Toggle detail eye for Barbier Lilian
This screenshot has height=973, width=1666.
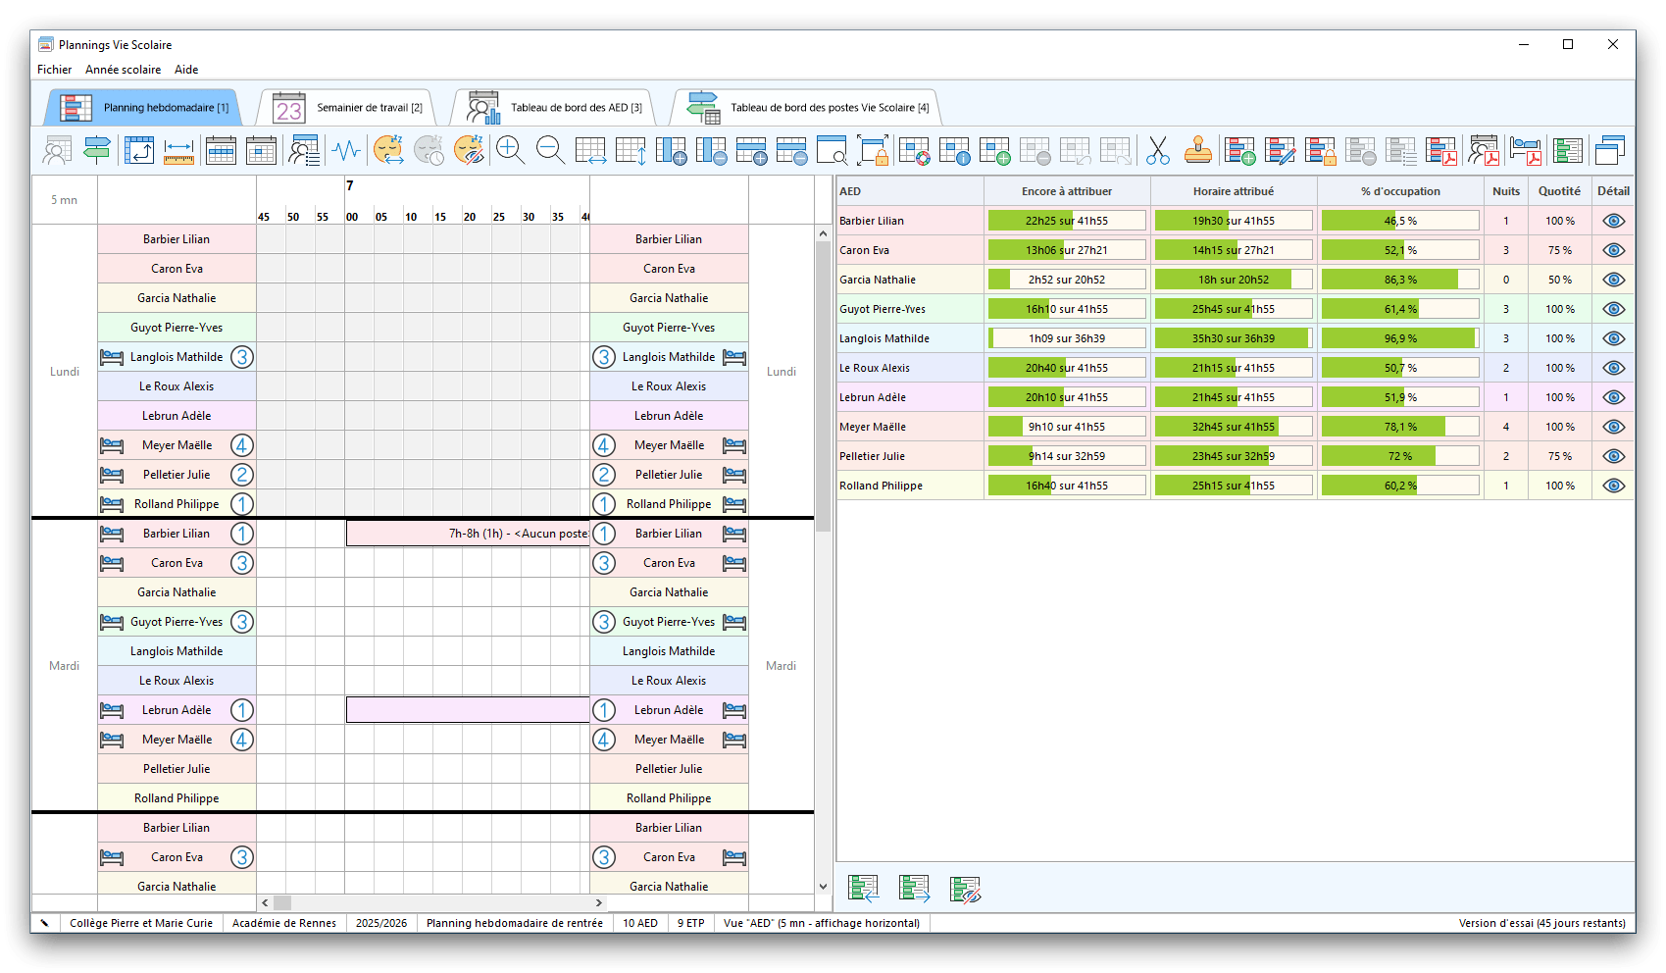tap(1613, 221)
